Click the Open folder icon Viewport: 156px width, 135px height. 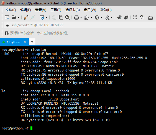click(x=14, y=17)
